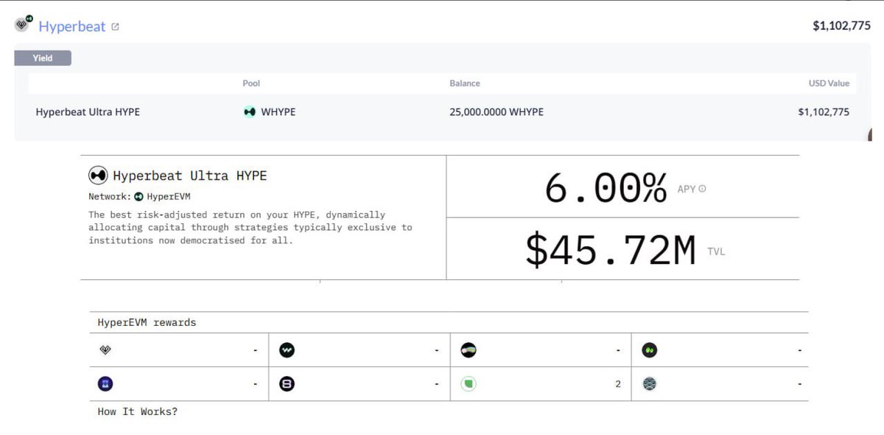Click the Hyperbeat Ultra HYPE row name

coord(88,112)
